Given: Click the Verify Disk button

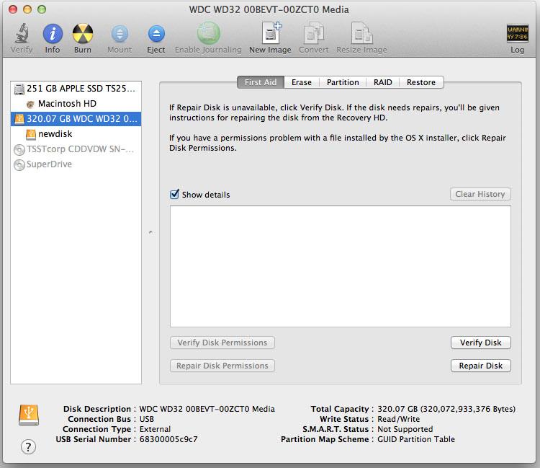Looking at the screenshot, I should tap(481, 343).
